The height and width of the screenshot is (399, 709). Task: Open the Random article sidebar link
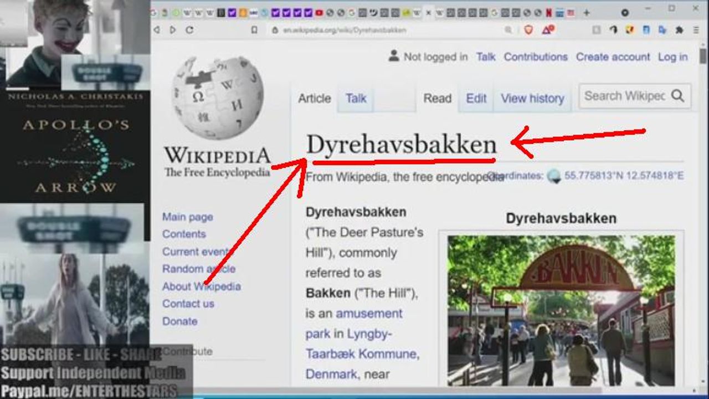[198, 269]
